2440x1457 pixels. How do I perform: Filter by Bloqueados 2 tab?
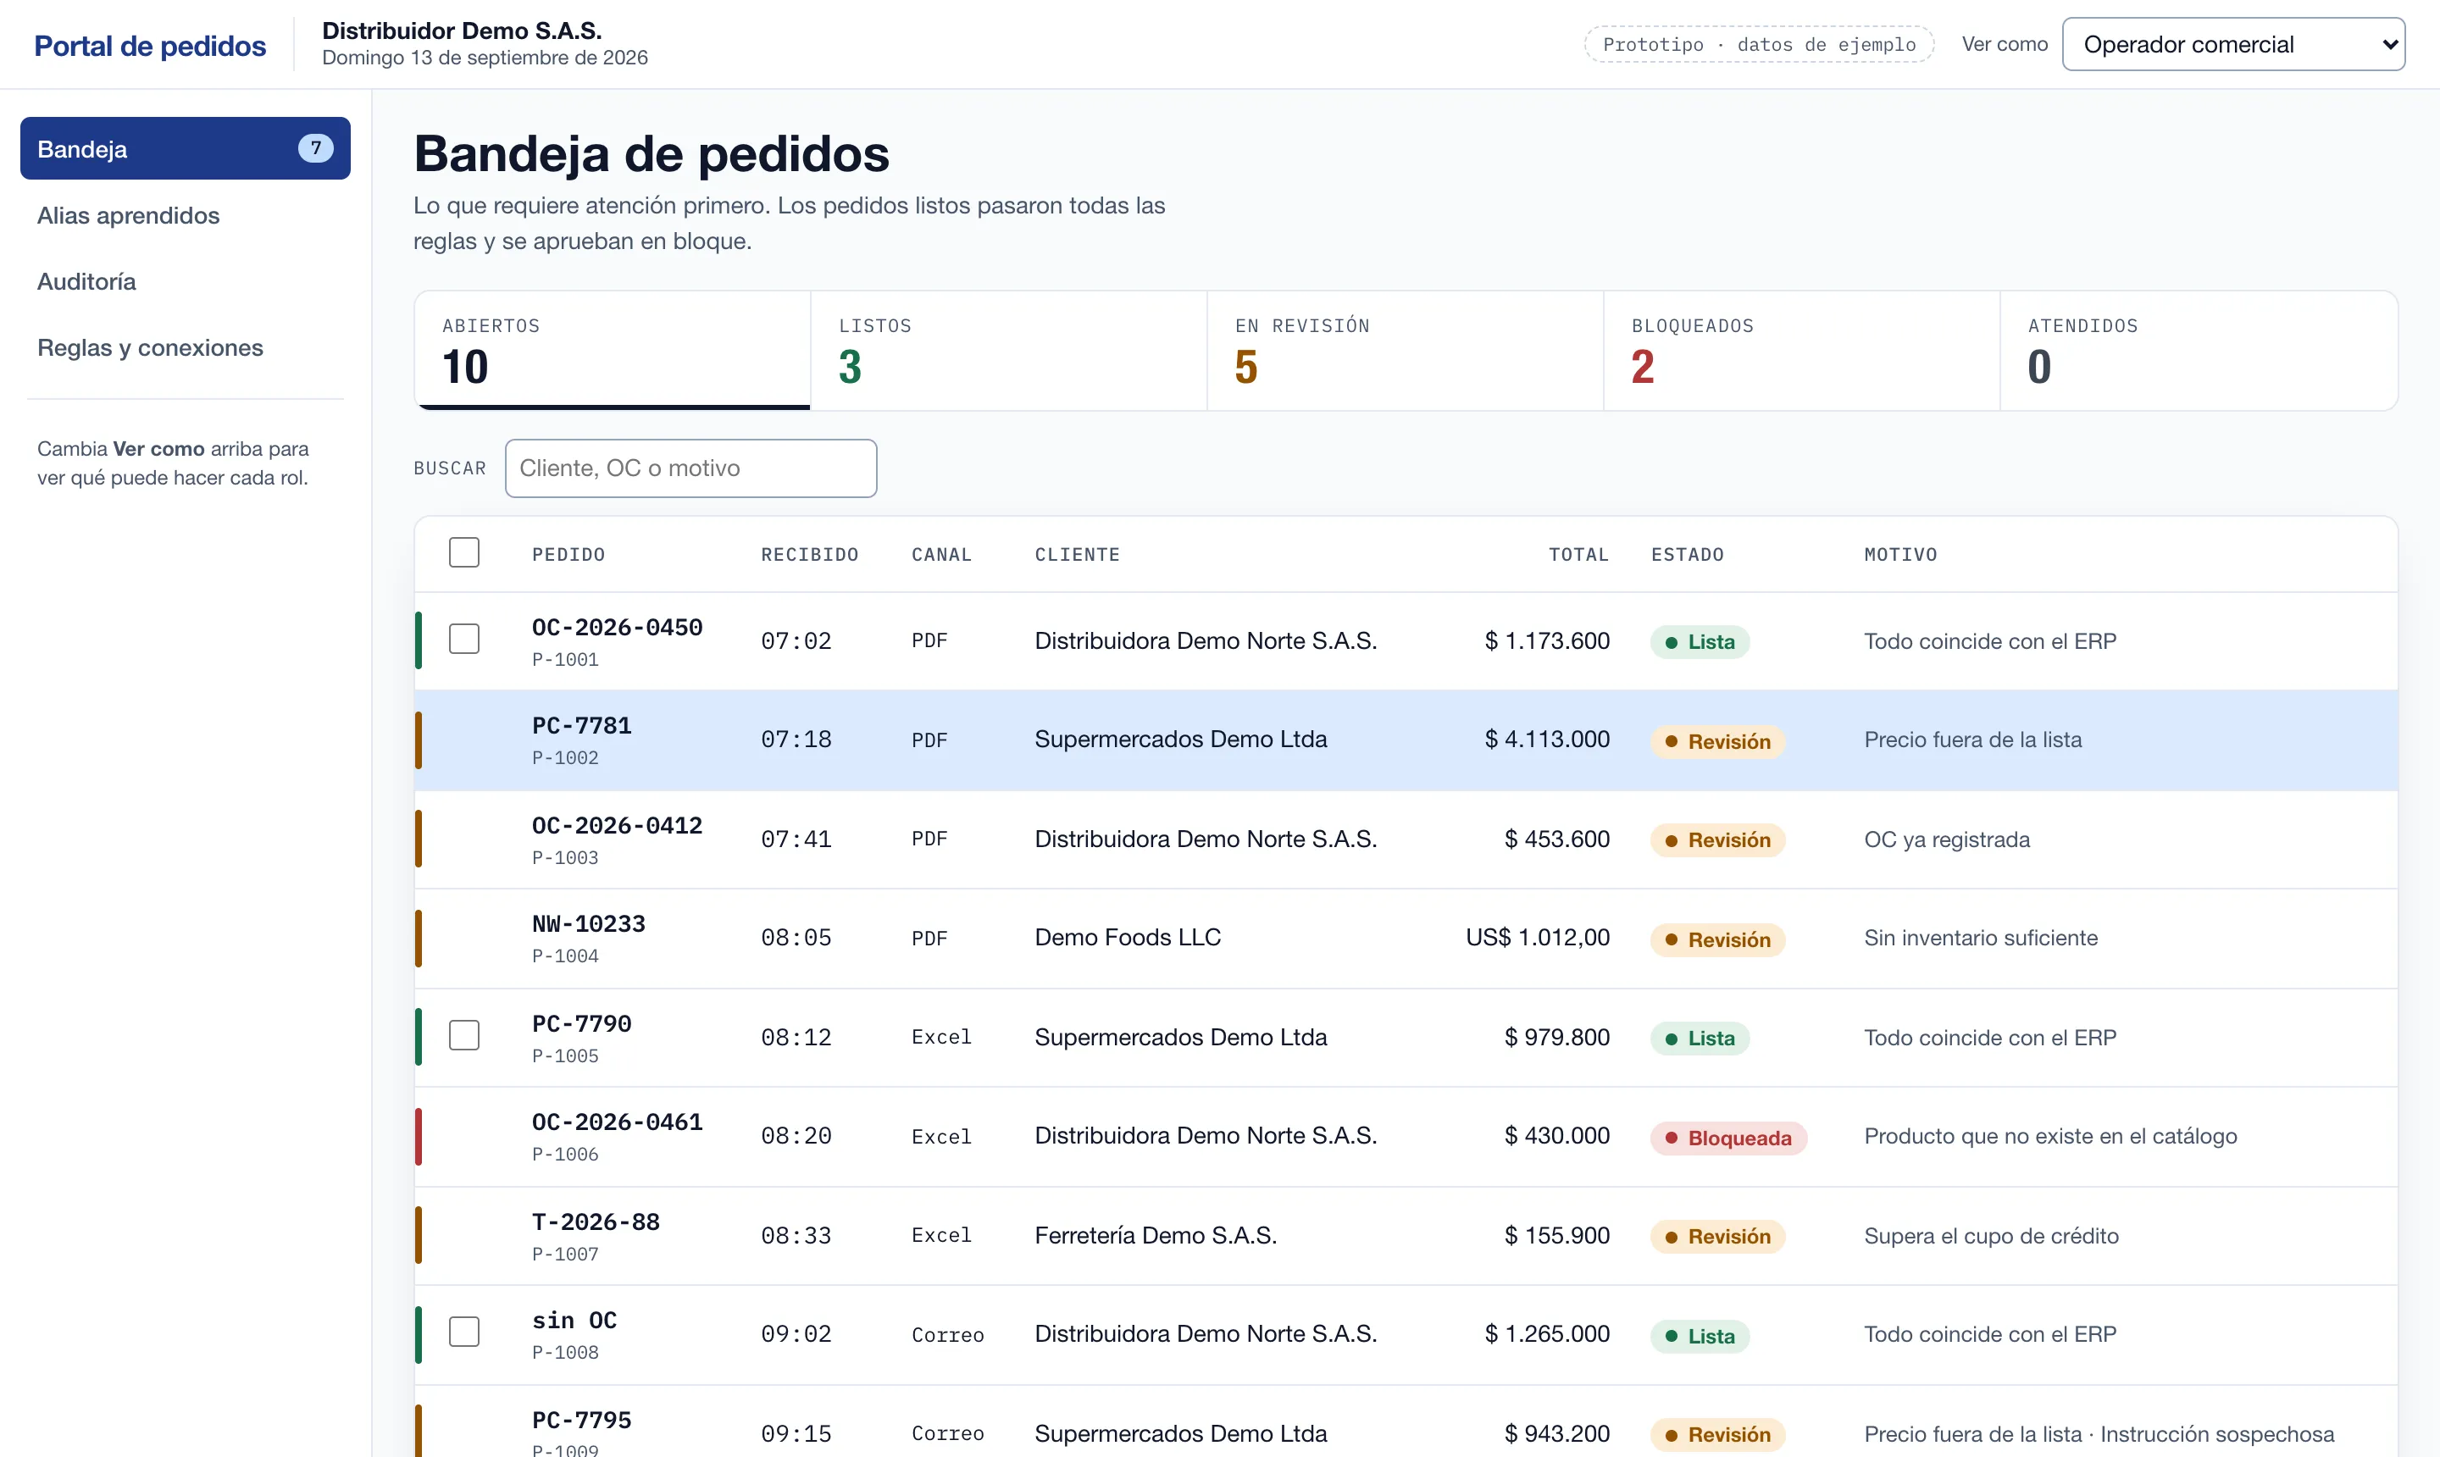tap(1802, 351)
